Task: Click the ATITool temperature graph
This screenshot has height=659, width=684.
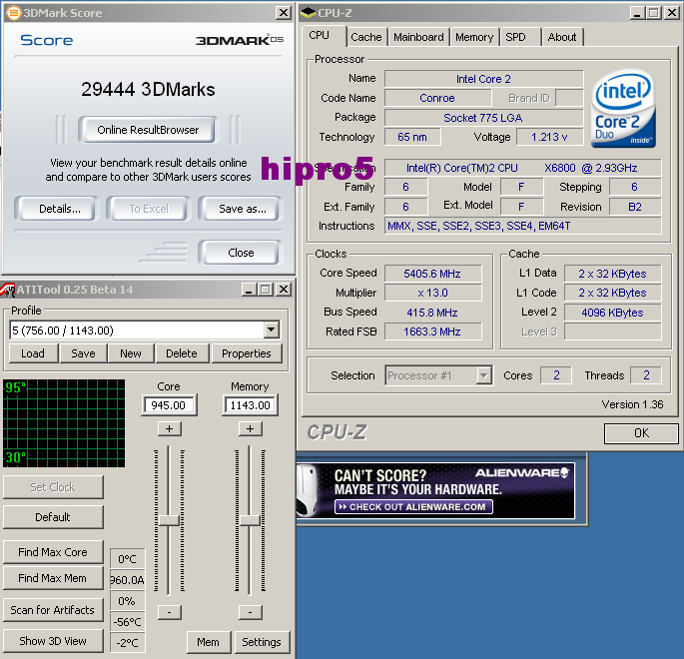Action: (64, 423)
